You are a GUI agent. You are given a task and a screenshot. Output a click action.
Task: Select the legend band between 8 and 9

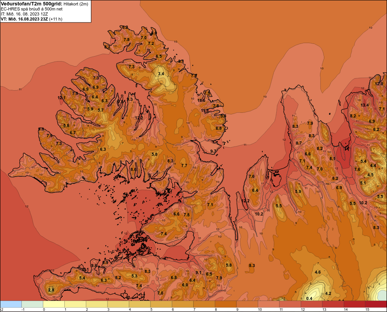[226, 304]
